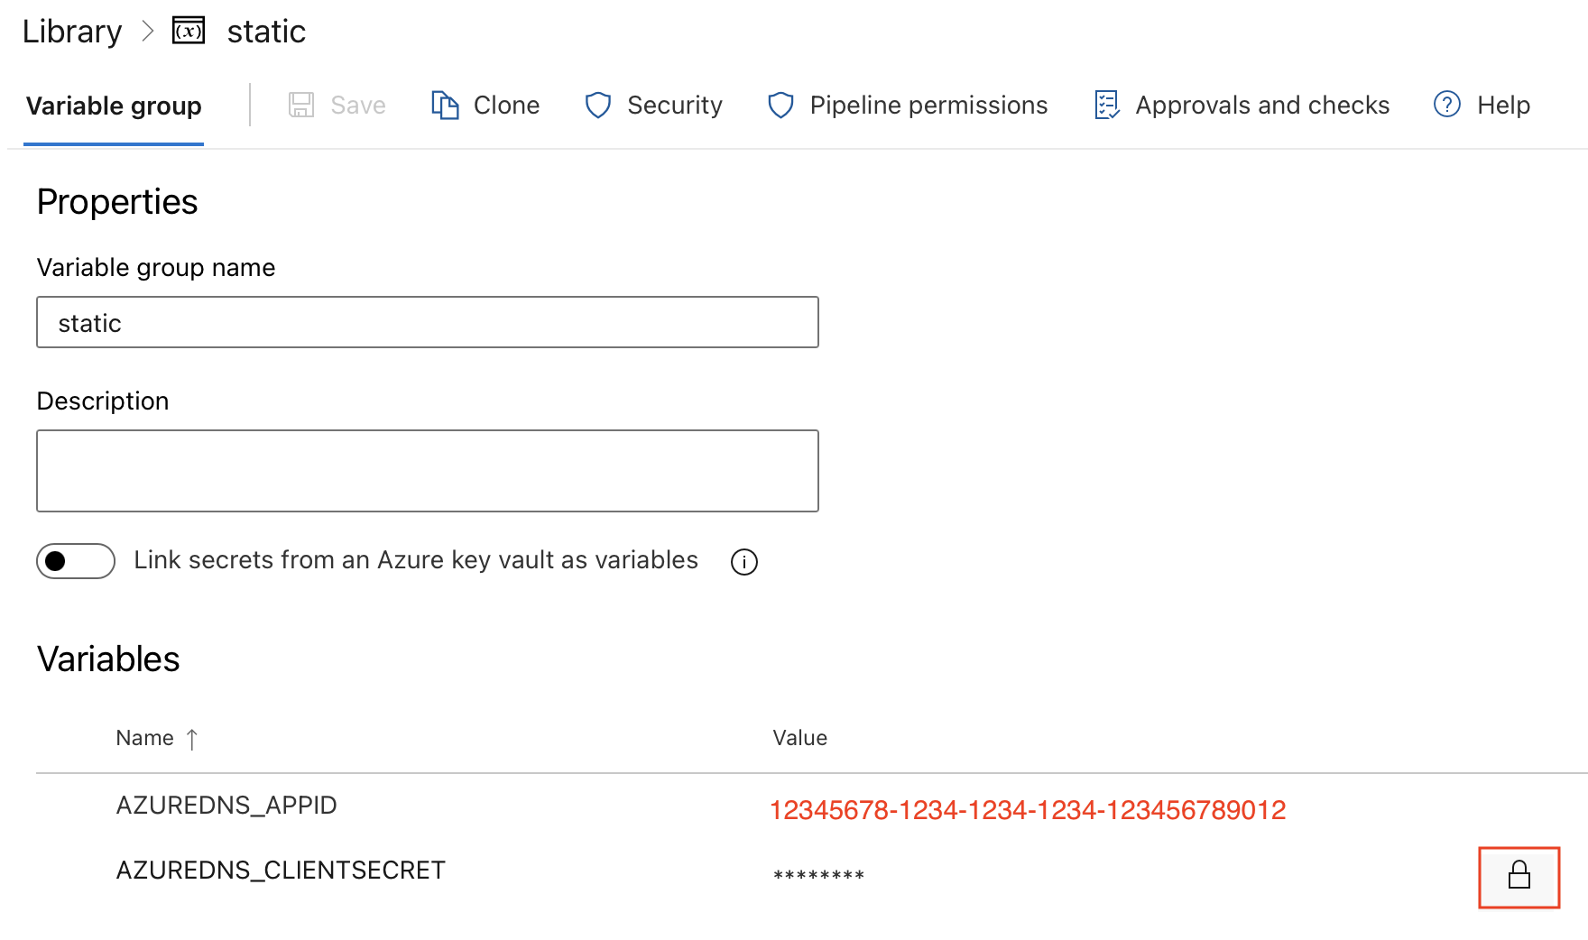Go to Library breadcrumb link
This screenshot has height=940, width=1588.
(x=72, y=32)
